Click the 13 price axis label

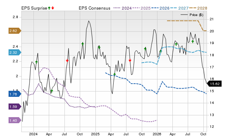click(212, 115)
